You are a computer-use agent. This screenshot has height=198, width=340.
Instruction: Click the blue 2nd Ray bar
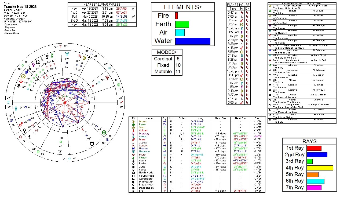pyautogui.click(x=317, y=154)
